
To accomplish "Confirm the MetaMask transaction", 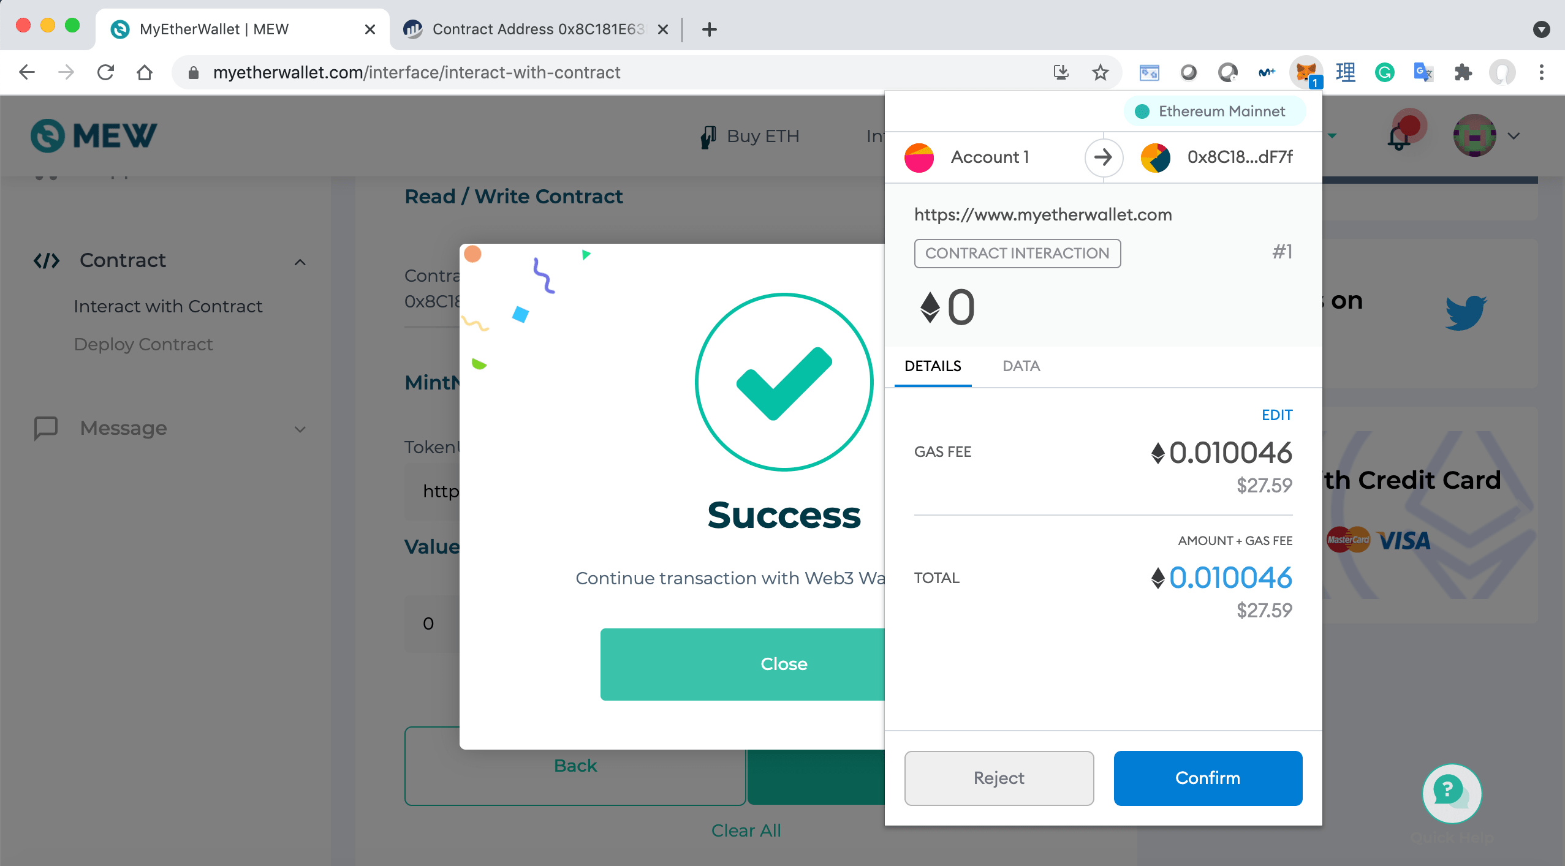I will [x=1208, y=778].
